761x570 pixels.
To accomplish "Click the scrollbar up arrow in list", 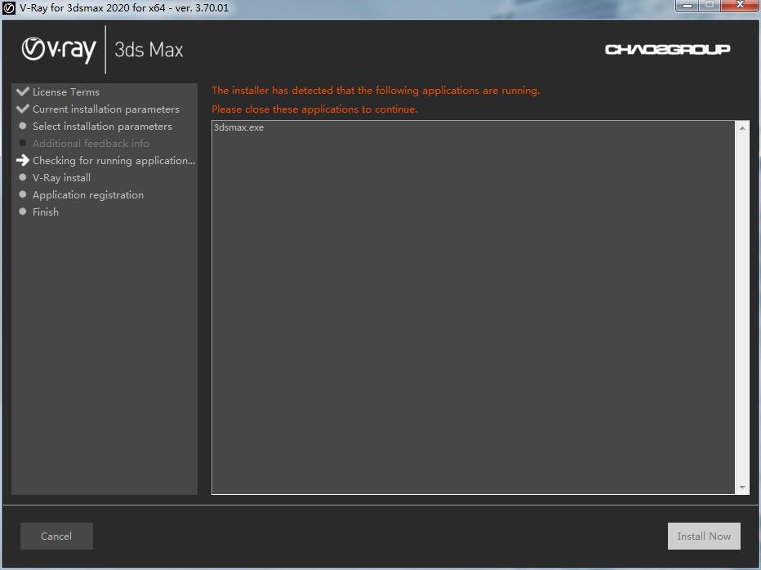I will 742,128.
